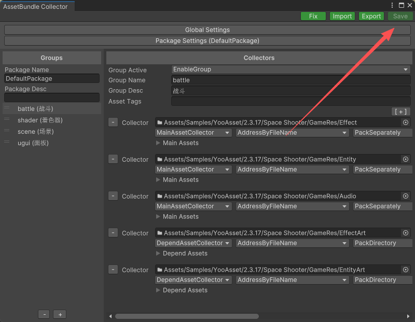This screenshot has width=415, height=322.
Task: Remove selected group with the minus button under Groups
Action: tap(45, 314)
